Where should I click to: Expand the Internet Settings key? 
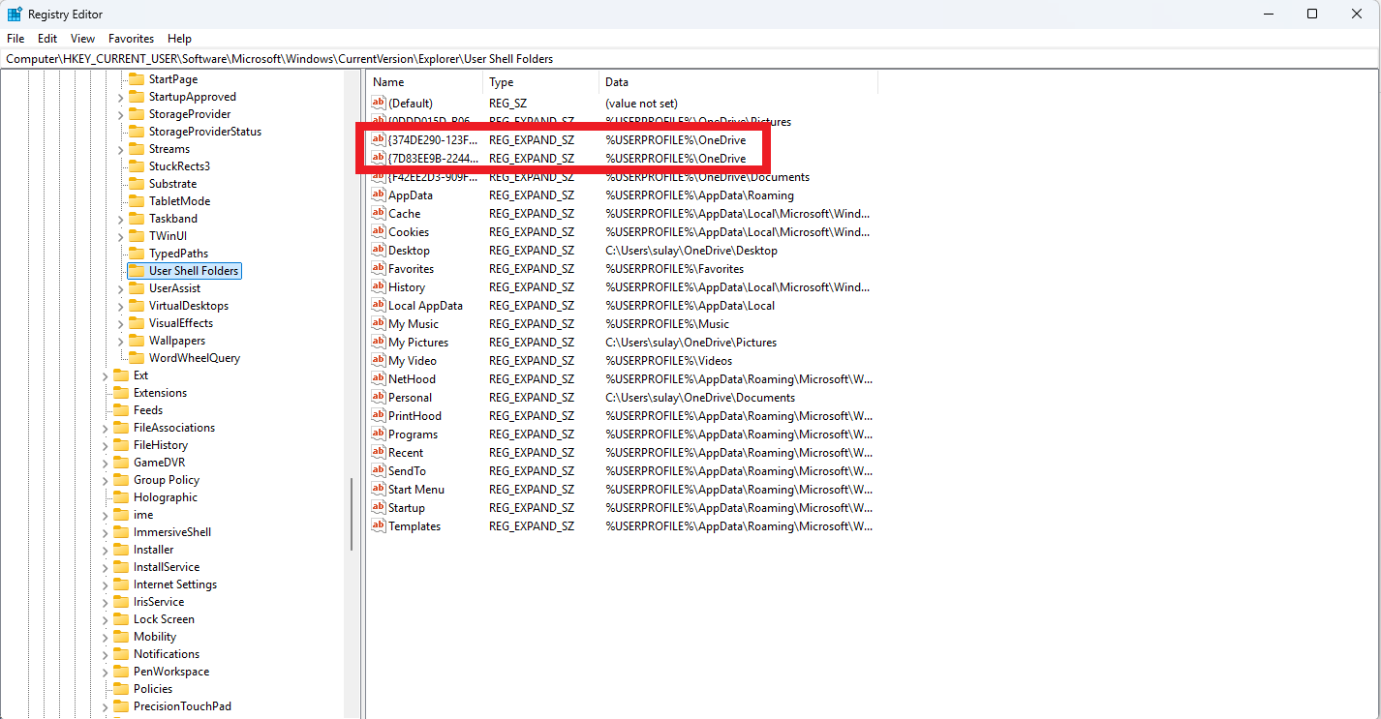(x=106, y=584)
